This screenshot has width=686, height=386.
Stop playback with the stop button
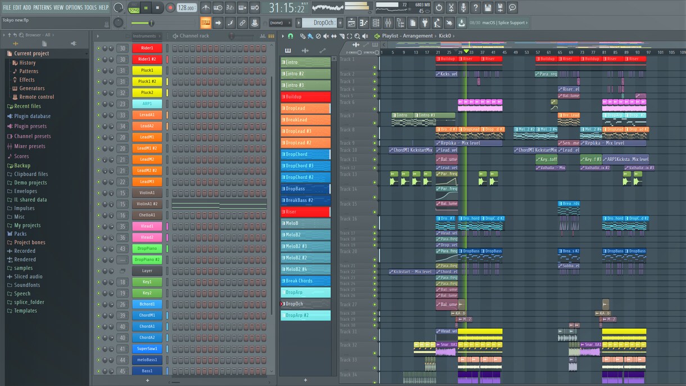click(157, 8)
